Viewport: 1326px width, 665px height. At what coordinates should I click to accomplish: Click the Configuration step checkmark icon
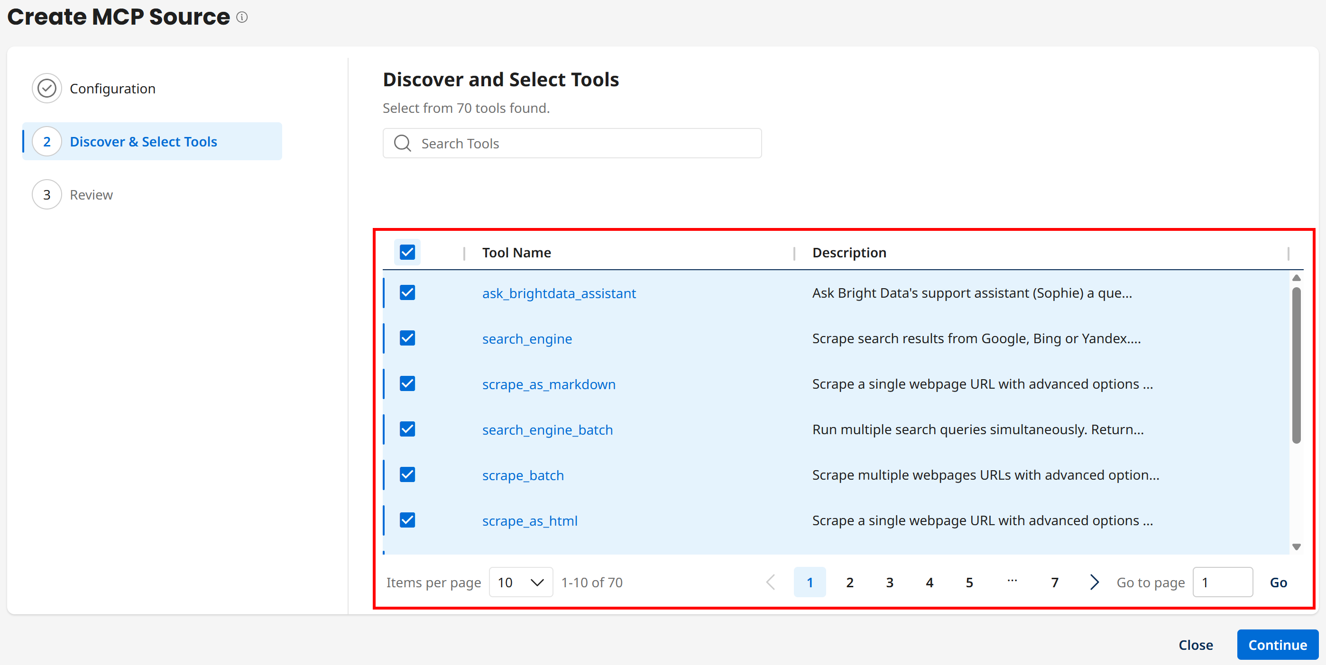(x=47, y=88)
